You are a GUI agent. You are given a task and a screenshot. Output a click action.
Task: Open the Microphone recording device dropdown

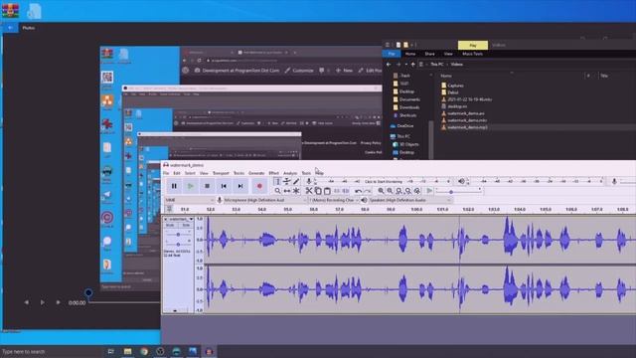click(x=264, y=200)
